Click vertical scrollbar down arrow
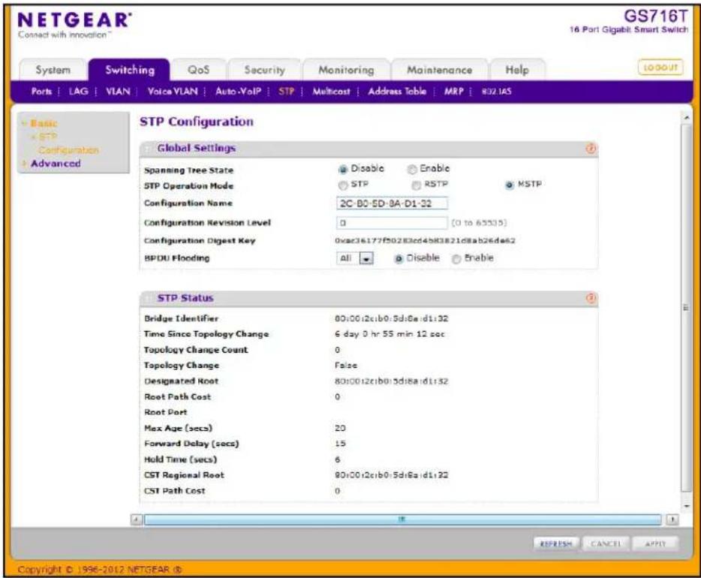 coord(687,506)
